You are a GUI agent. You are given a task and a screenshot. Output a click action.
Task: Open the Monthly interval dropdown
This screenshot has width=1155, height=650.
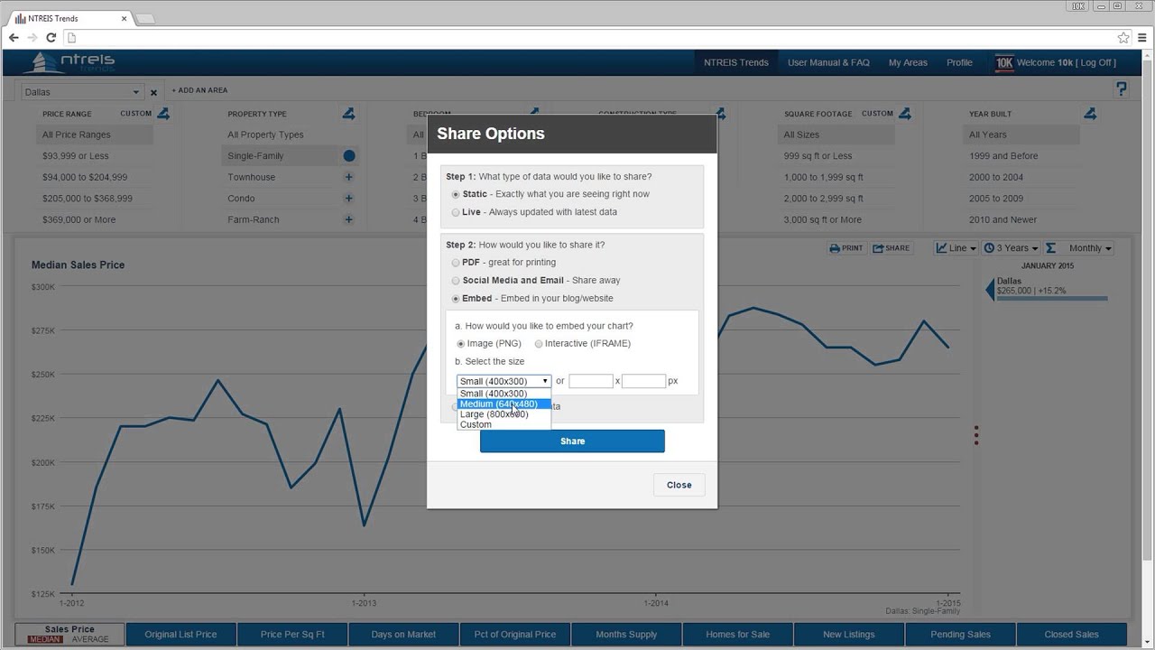pyautogui.click(x=1089, y=248)
